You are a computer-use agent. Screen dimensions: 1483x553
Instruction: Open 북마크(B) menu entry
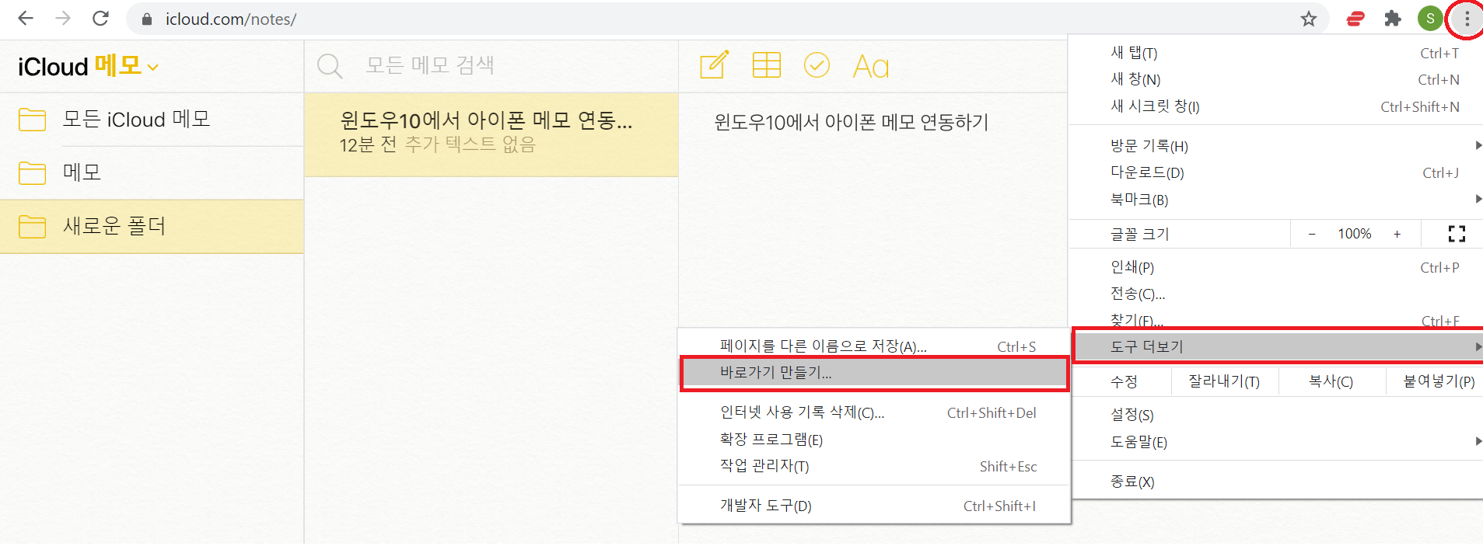(1275, 199)
